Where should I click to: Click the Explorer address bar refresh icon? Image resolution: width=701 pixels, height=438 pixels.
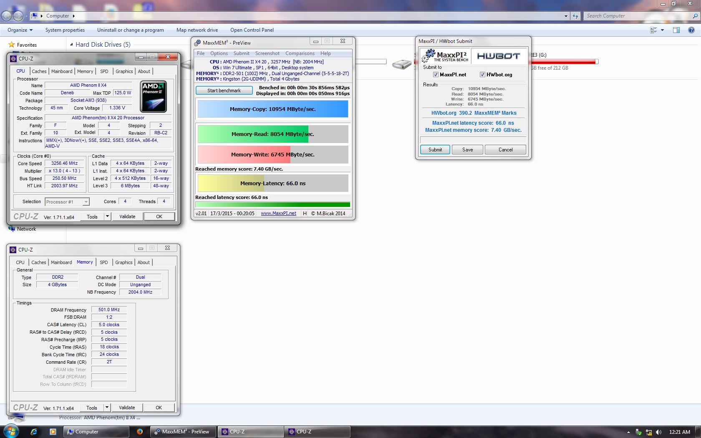click(x=575, y=16)
